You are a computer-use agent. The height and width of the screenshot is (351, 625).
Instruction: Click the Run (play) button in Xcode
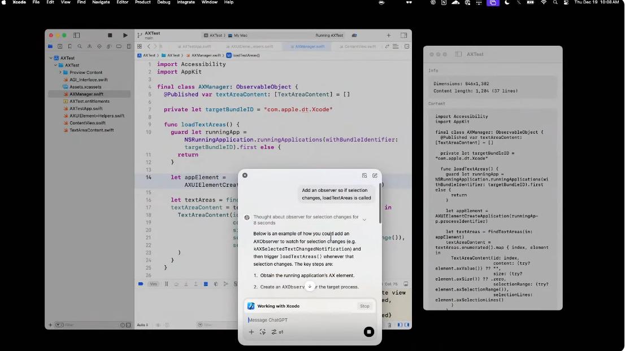(x=125, y=36)
